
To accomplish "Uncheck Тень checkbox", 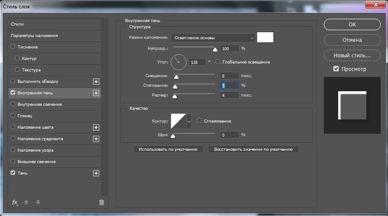I will 13,173.
